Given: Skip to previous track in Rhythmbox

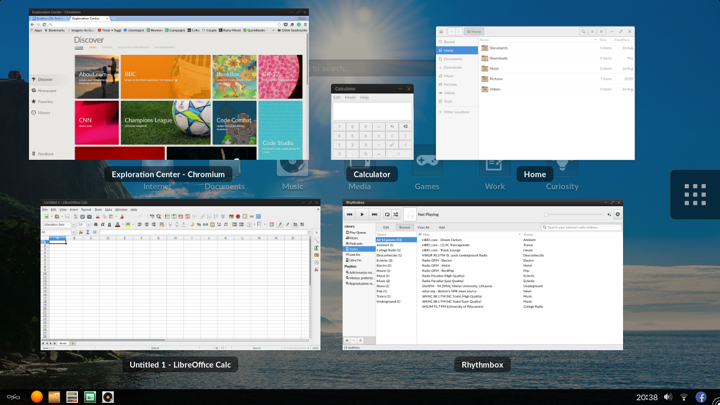Looking at the screenshot, I should coord(350,214).
